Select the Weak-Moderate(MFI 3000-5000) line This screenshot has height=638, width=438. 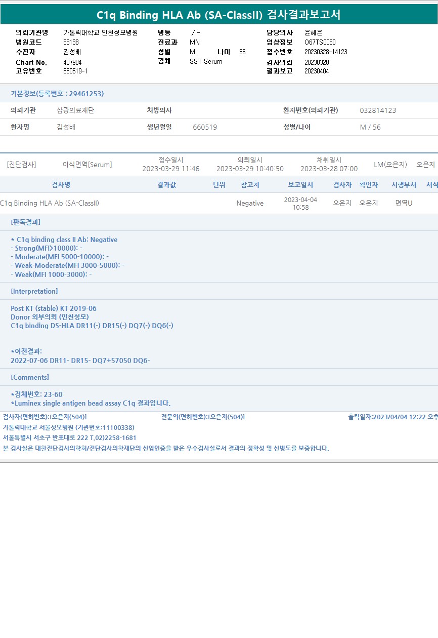point(67,265)
